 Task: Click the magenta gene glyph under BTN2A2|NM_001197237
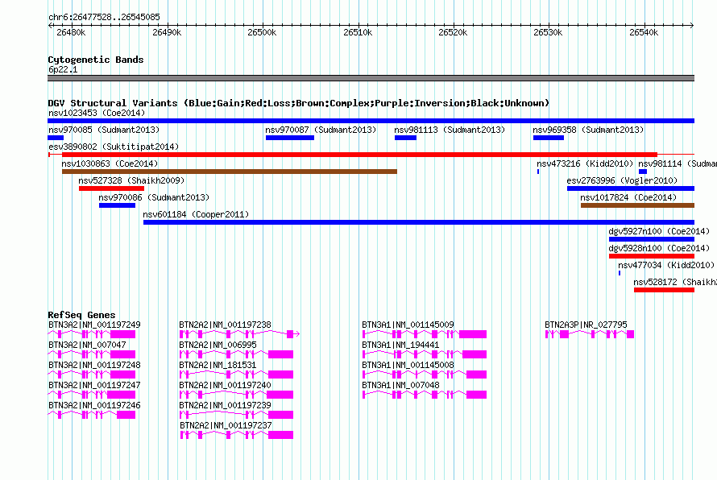[x=236, y=435]
